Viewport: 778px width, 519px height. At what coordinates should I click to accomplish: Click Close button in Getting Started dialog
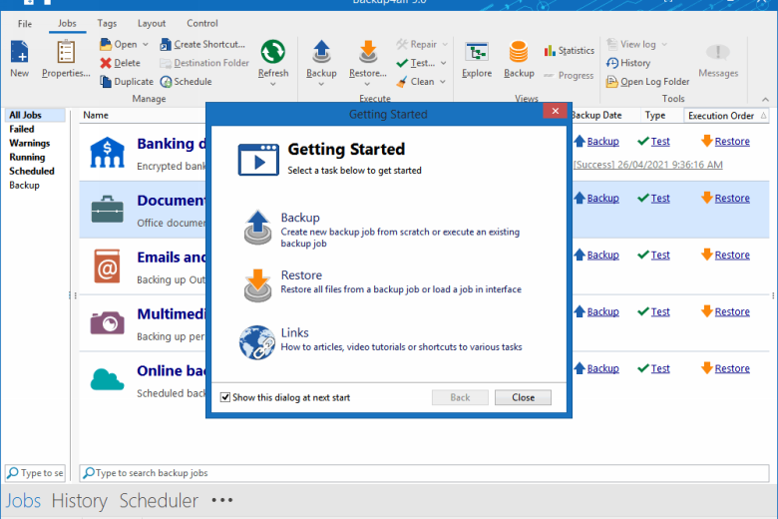[x=523, y=397]
